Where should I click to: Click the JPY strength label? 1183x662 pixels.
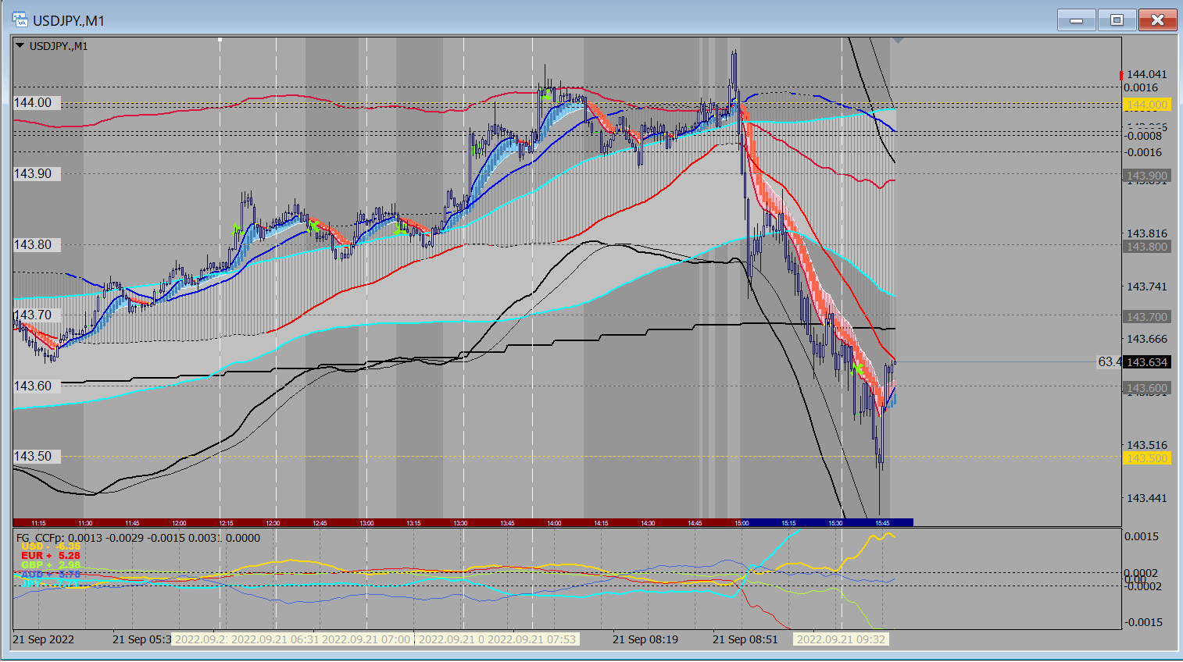[x=51, y=583]
